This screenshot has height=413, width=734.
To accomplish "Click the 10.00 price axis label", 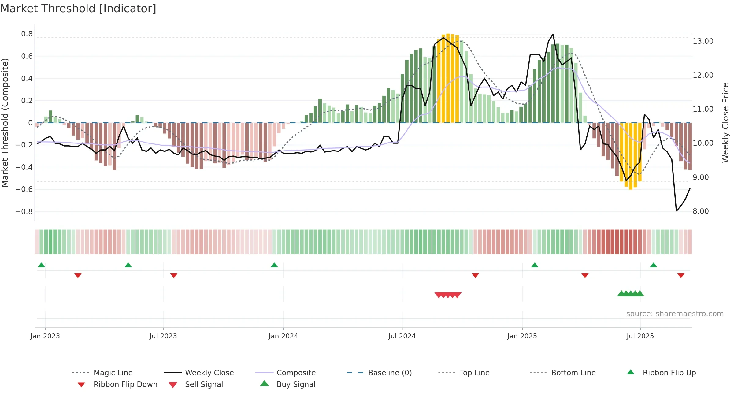I will point(703,143).
